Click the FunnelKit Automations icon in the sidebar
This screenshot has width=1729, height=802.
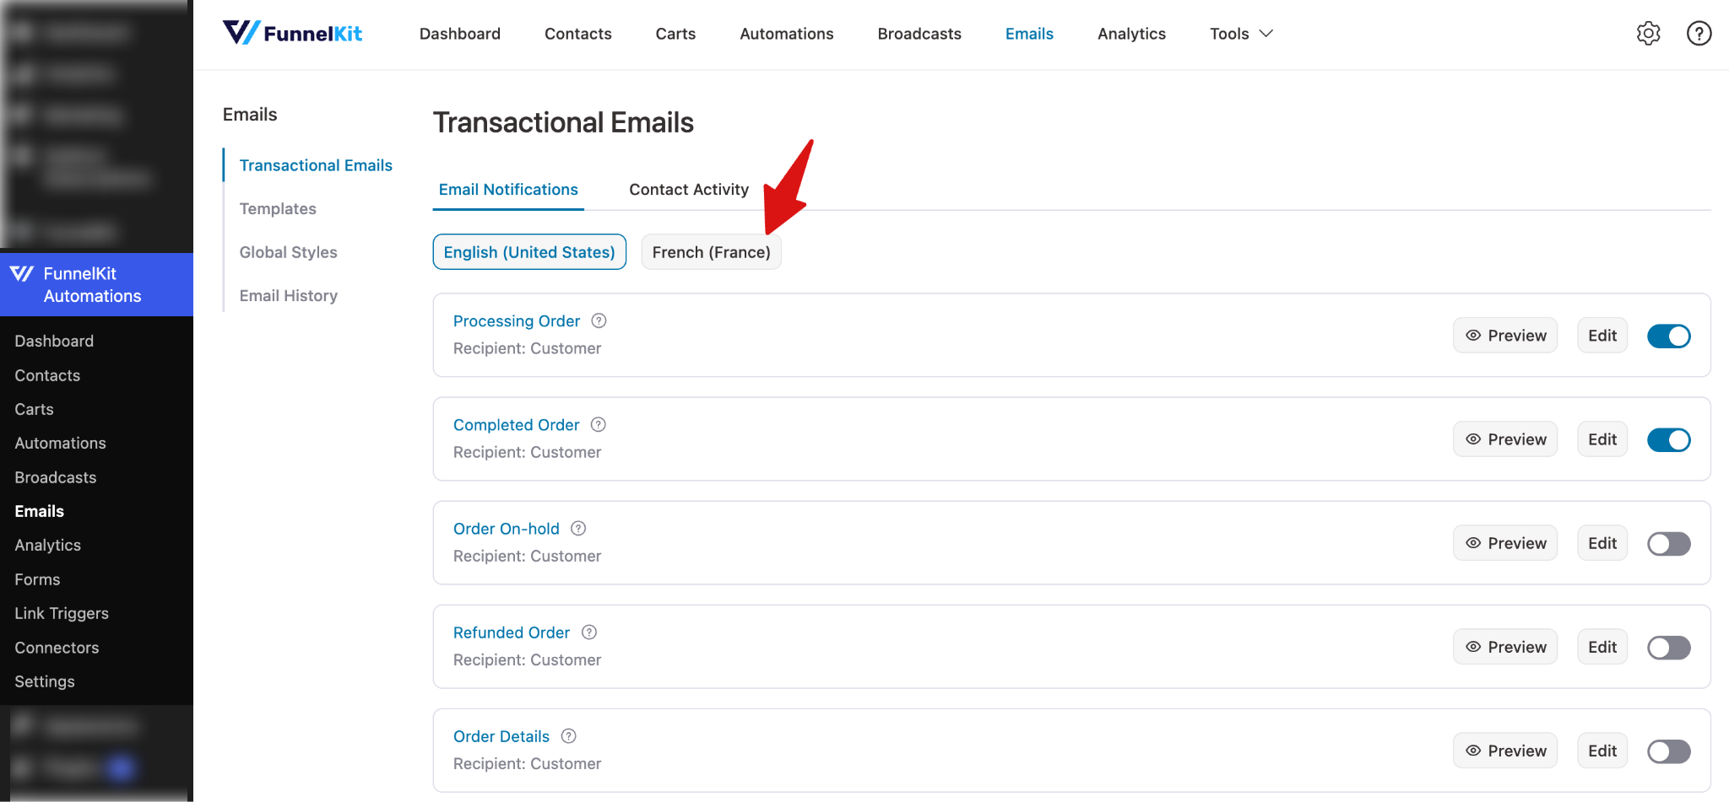(x=23, y=273)
